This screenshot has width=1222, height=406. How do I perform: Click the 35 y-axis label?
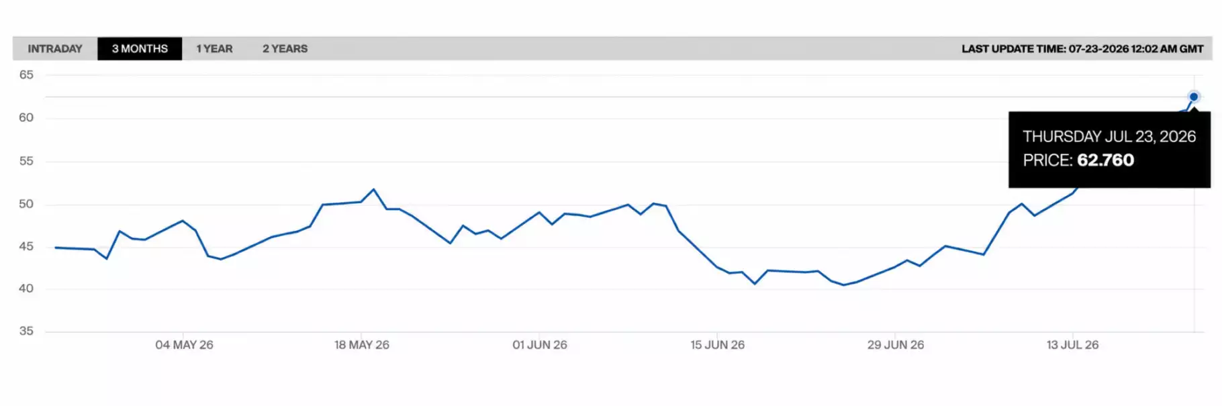[x=26, y=331]
